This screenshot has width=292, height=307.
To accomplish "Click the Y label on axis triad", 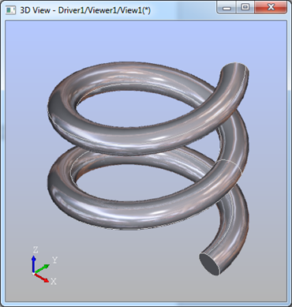I will (x=54, y=260).
